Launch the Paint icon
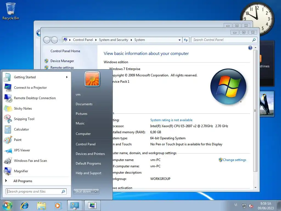Screen dimensions: 281x211 tap(8, 140)
